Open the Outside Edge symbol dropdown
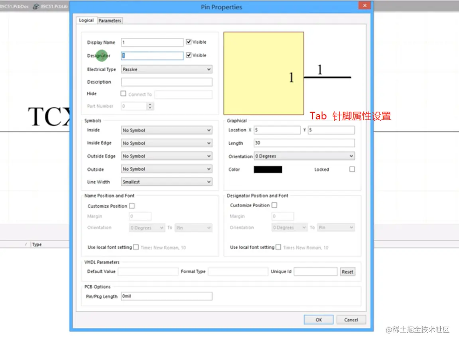Viewport: 459px width, 343px height. coord(167,156)
